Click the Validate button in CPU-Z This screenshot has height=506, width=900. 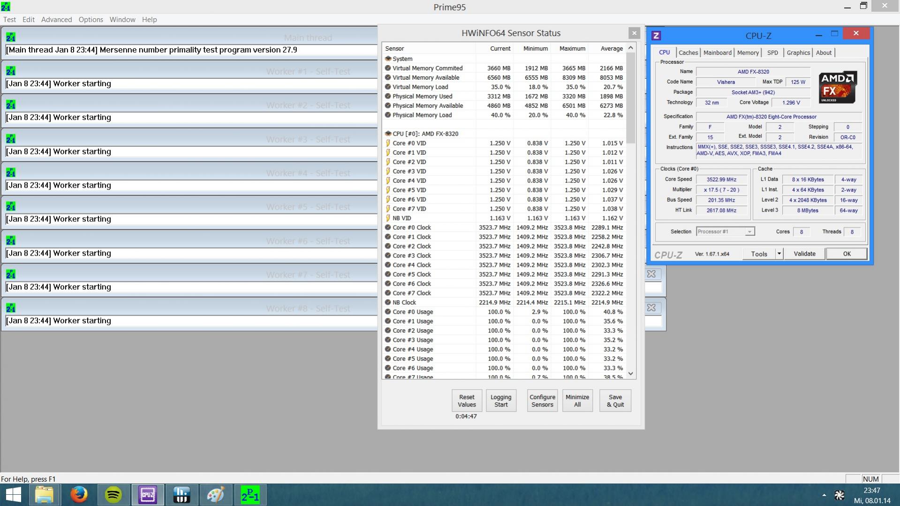pyautogui.click(x=804, y=254)
